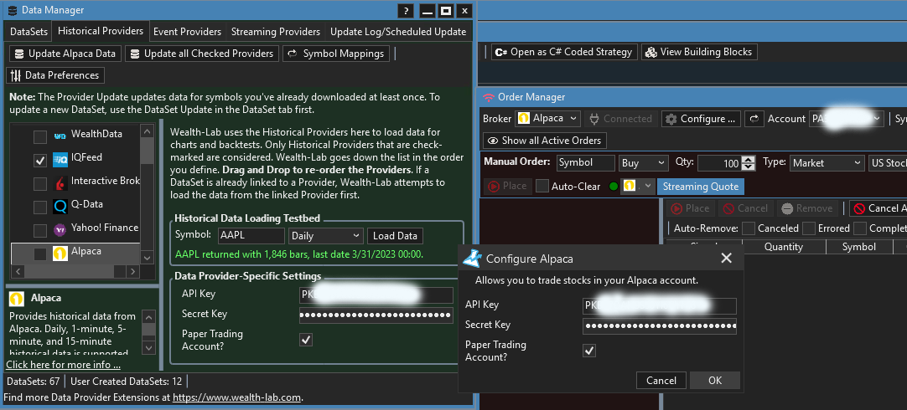This screenshot has width=907, height=410.
Task: Click the refresh accounts icon button
Action: (x=754, y=118)
